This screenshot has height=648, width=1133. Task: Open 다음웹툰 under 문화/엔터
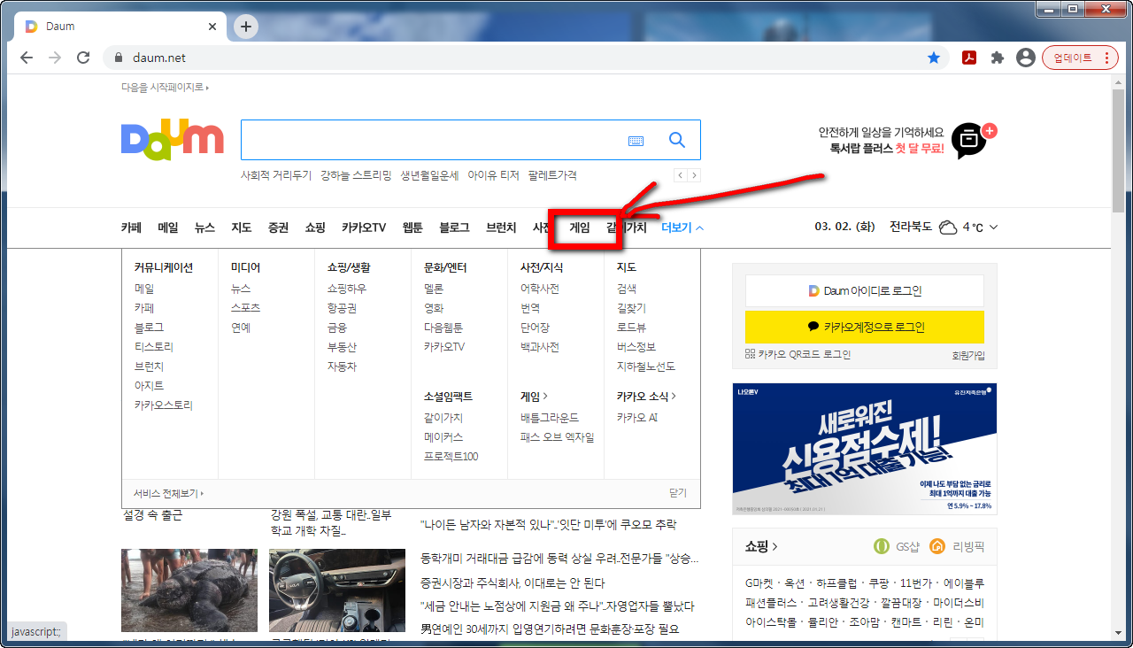(443, 328)
